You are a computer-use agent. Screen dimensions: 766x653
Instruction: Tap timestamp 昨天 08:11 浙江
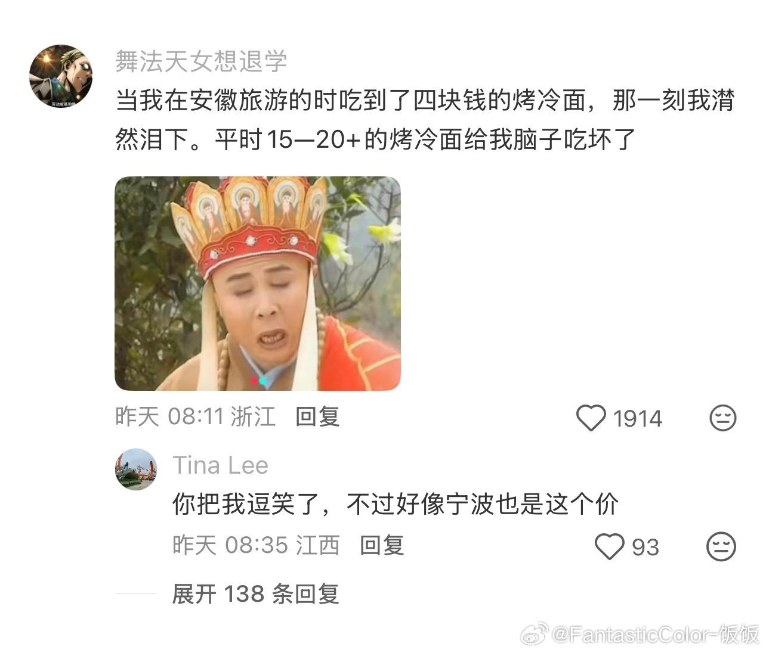(x=196, y=416)
